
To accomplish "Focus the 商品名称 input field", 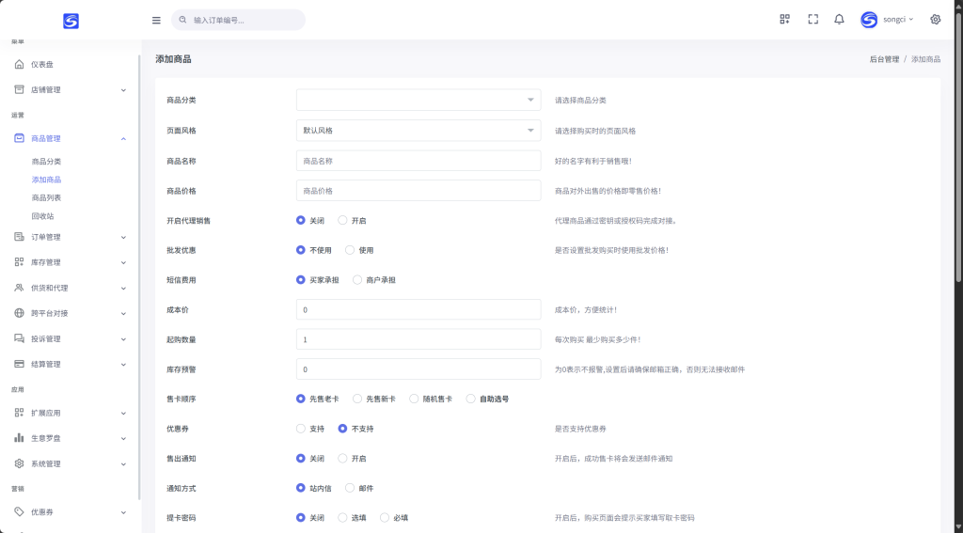I will click(418, 161).
